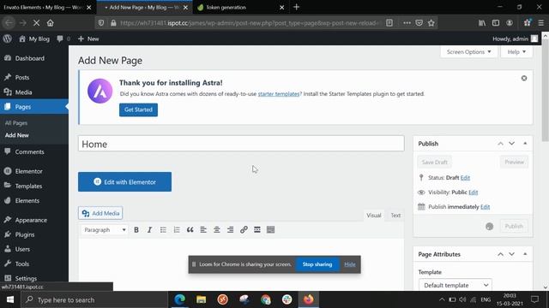
Task: Open Firefox library icon
Action: tap(482, 23)
